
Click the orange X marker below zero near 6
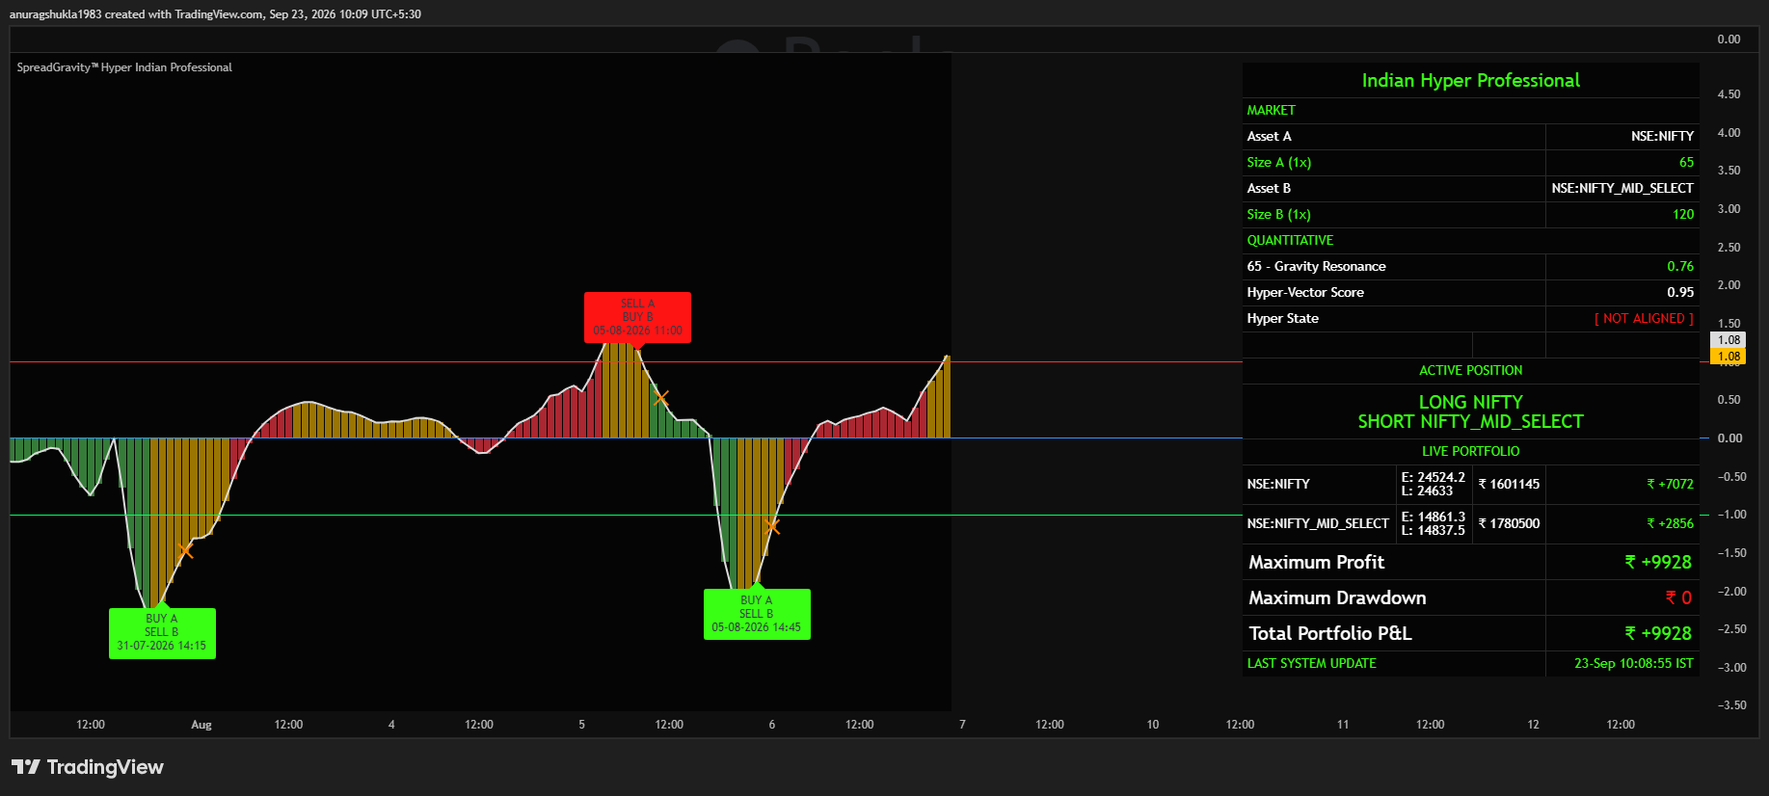pos(772,526)
